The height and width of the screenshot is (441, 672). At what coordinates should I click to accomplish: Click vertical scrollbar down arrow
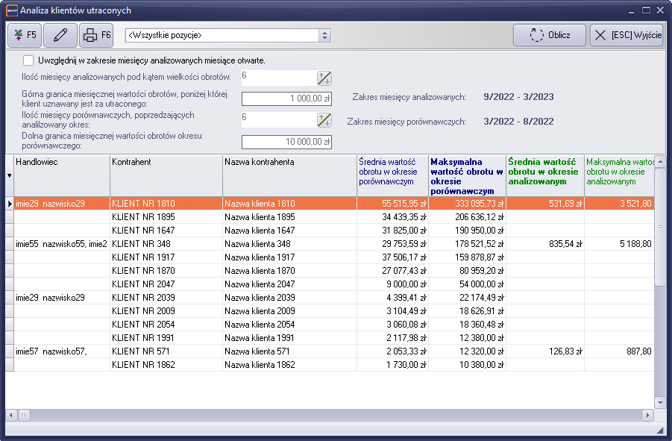660,401
